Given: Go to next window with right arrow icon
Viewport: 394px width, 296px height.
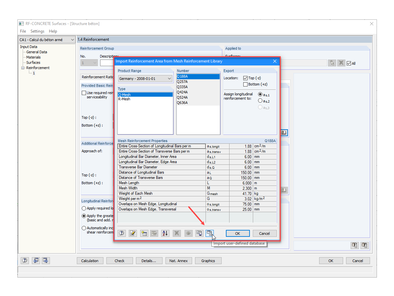Looking at the screenshot, I should coord(46,260).
